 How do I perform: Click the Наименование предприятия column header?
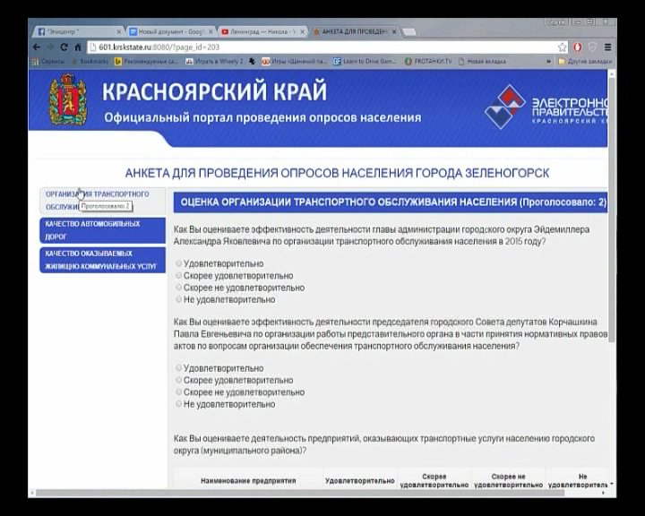tap(248, 480)
